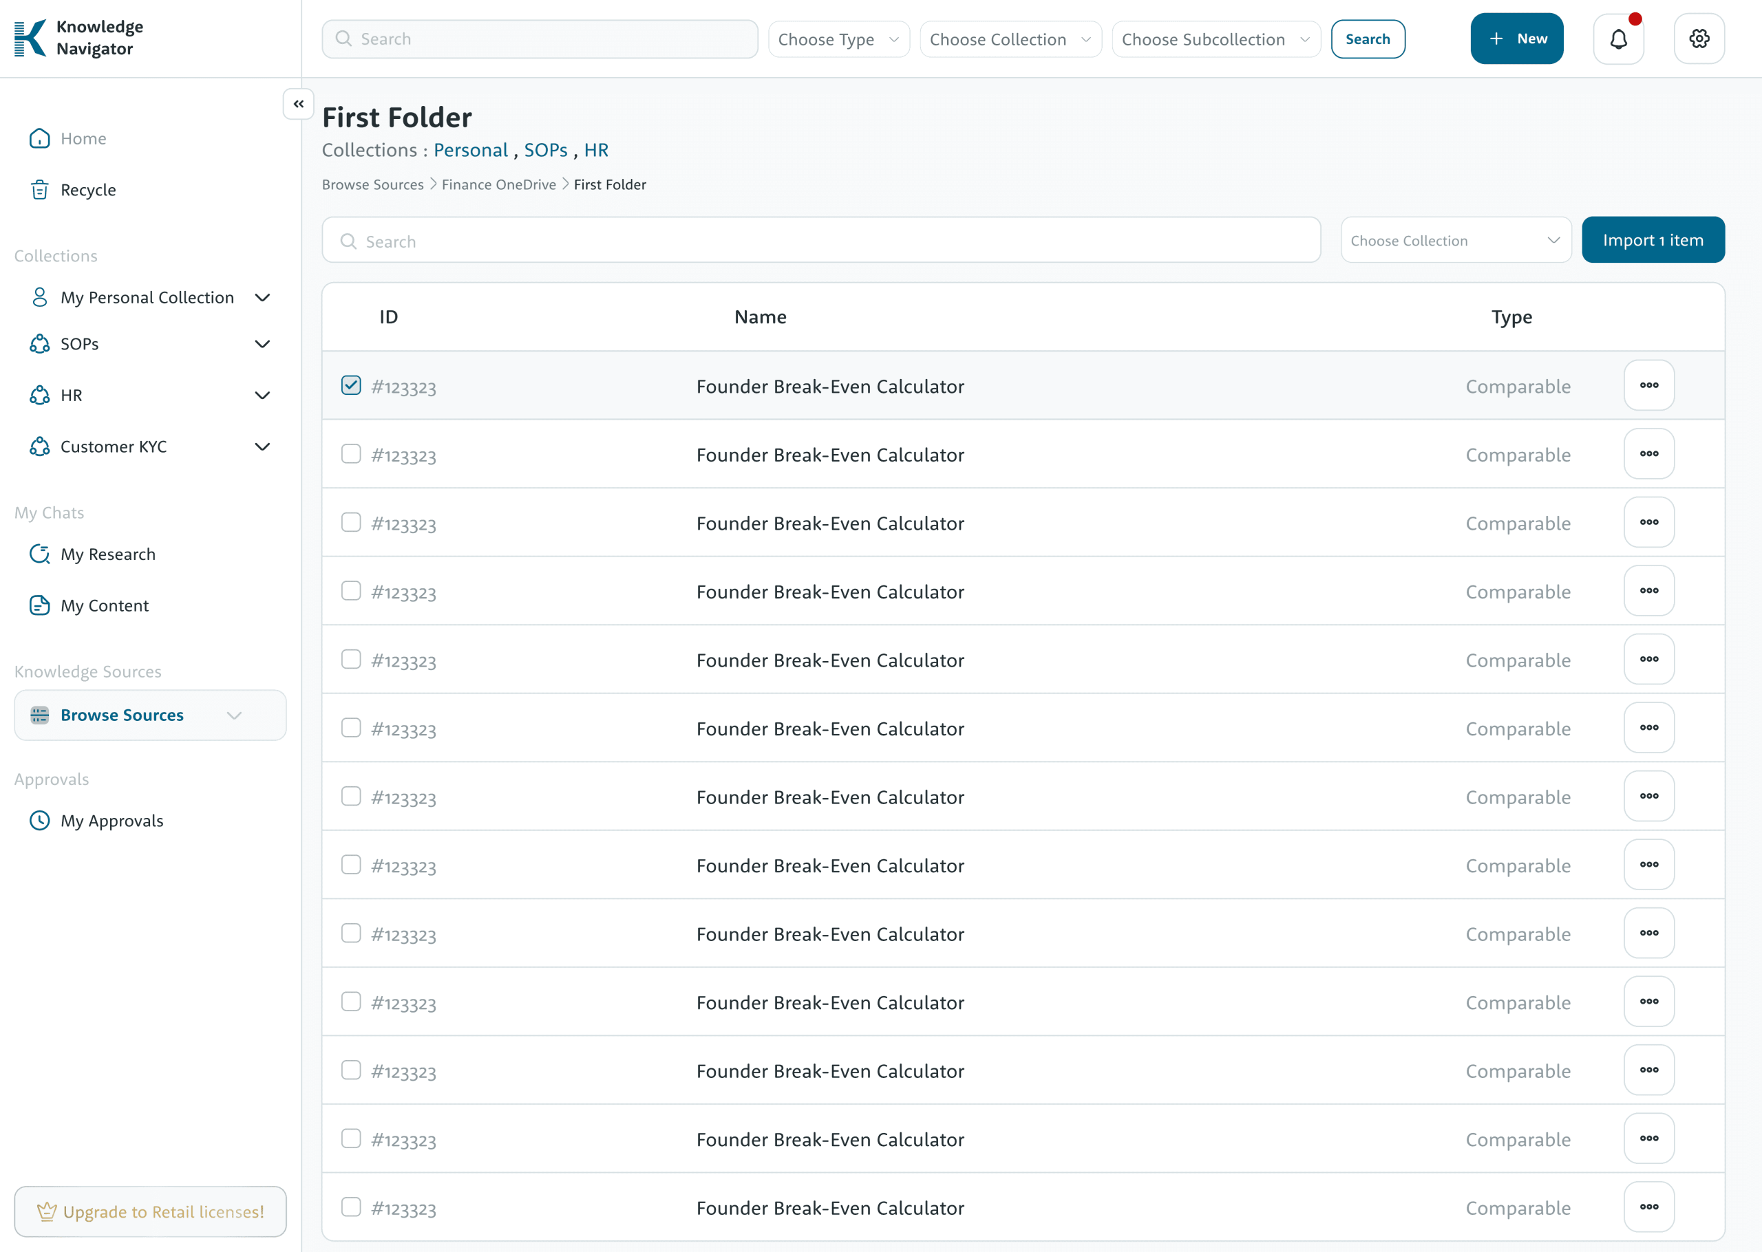Click Finance OneDrive in breadcrumb
The image size is (1762, 1252).
498,185
